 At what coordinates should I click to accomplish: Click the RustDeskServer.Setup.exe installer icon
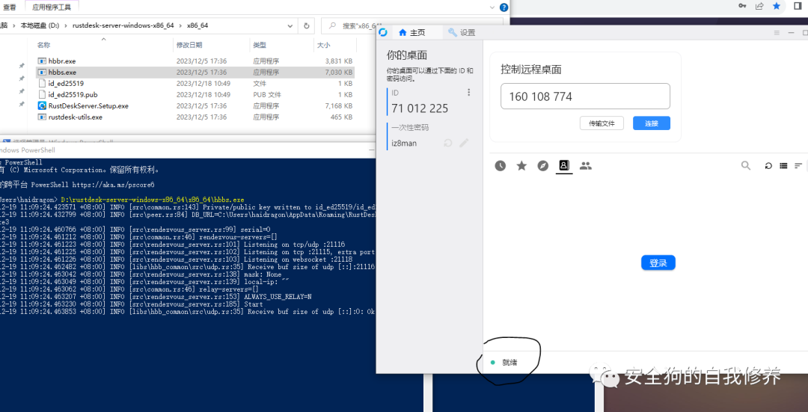[42, 105]
